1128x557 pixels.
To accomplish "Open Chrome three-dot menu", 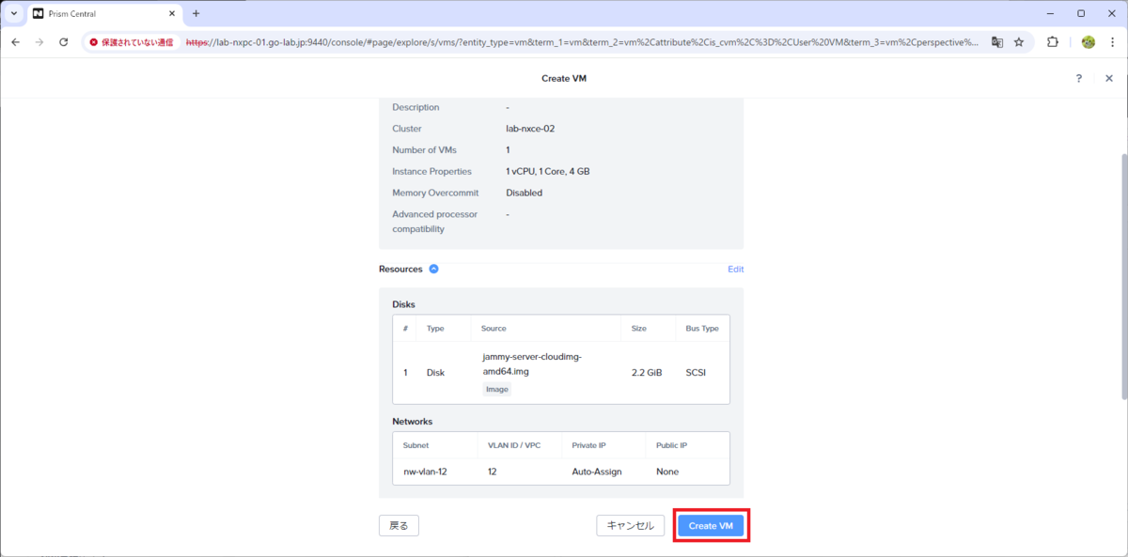I will (1113, 42).
